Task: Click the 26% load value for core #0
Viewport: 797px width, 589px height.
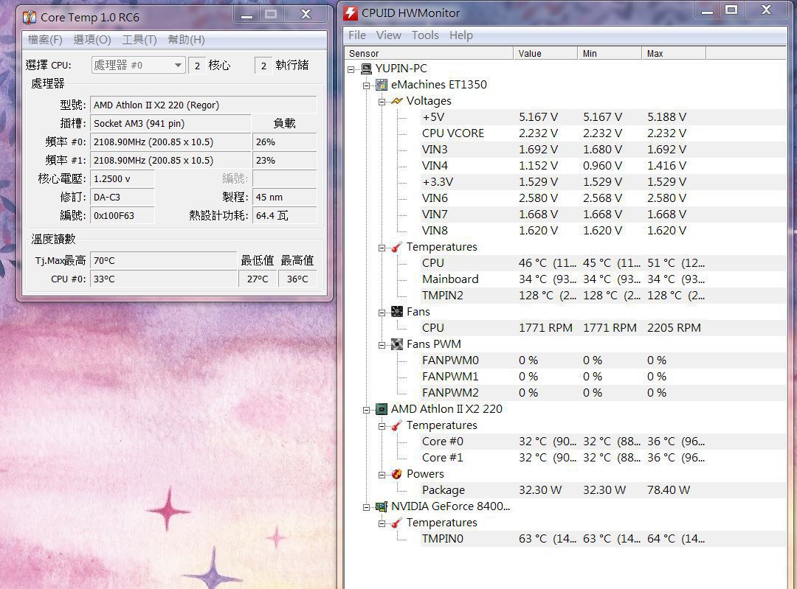Action: [x=284, y=142]
